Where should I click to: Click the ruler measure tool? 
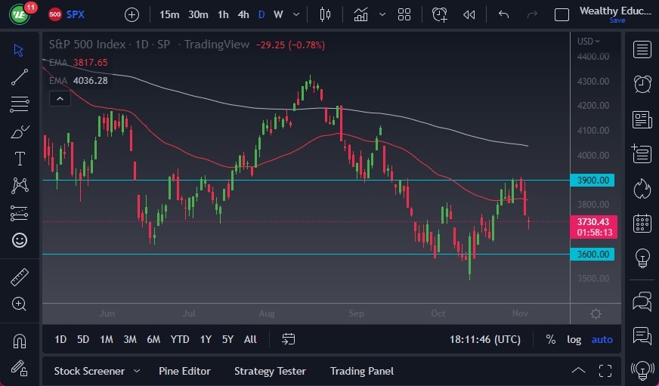coord(20,277)
